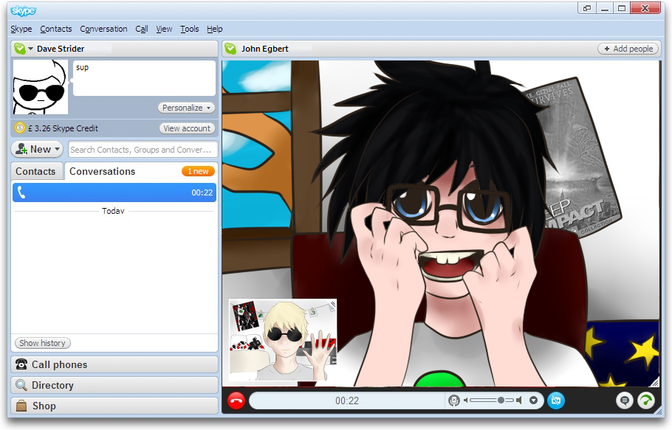This screenshot has height=430, width=672.
Task: Show the instant message chat bubble icon
Action: [625, 400]
